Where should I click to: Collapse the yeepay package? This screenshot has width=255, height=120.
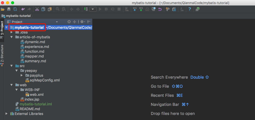tap(17, 71)
